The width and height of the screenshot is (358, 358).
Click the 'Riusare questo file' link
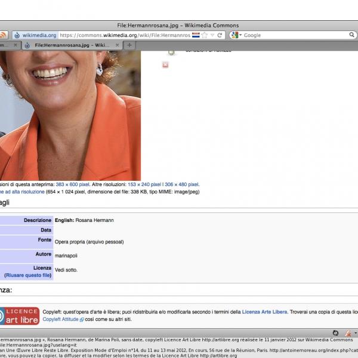click(x=28, y=275)
